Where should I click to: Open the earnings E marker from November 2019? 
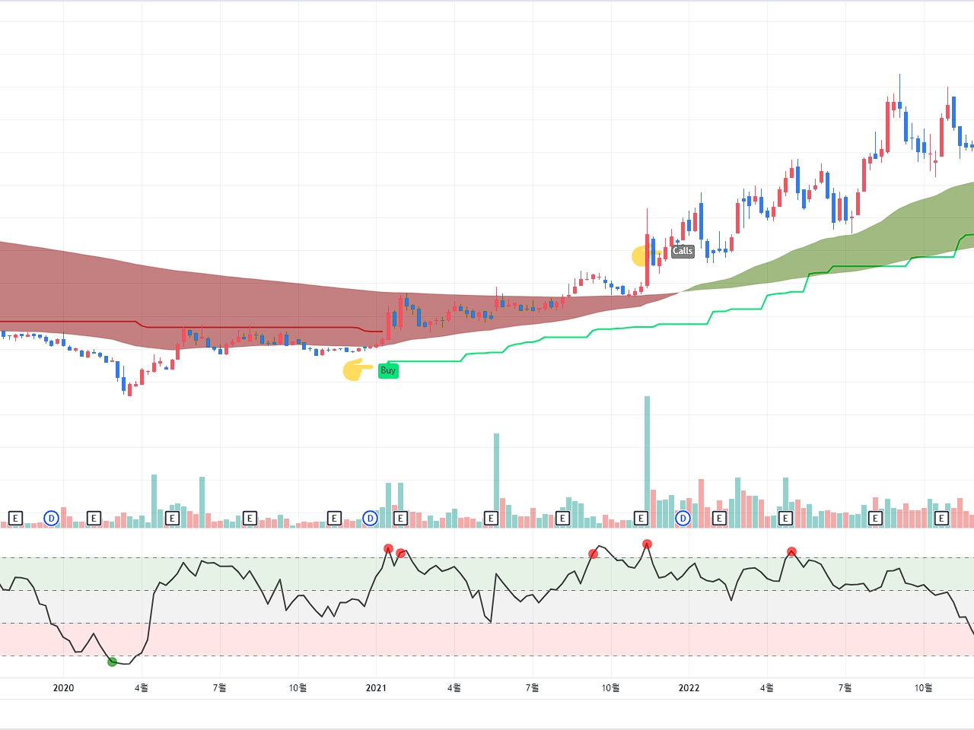(15, 519)
